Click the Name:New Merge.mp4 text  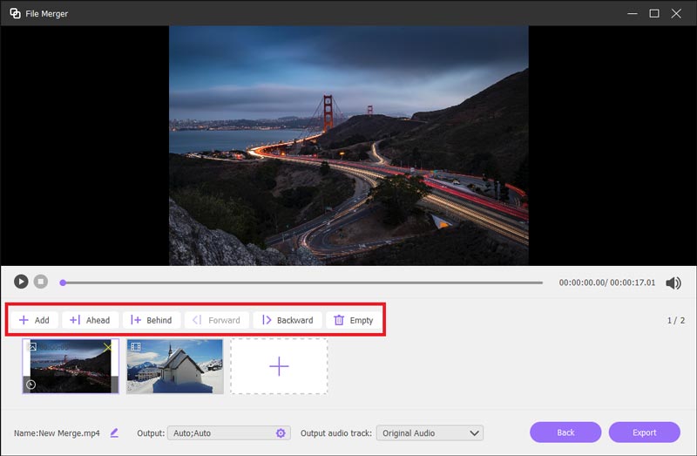[x=57, y=432]
